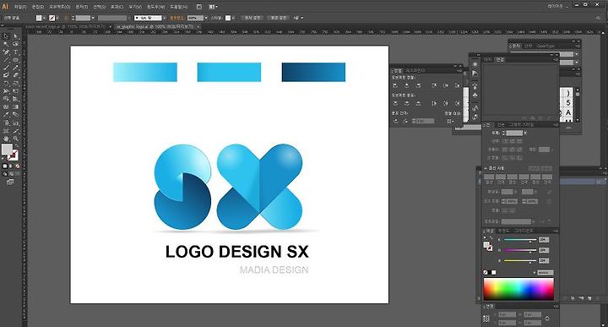The width and height of the screenshot is (608, 327).
Task: Open the 파일(F) File menu
Action: (x=20, y=7)
